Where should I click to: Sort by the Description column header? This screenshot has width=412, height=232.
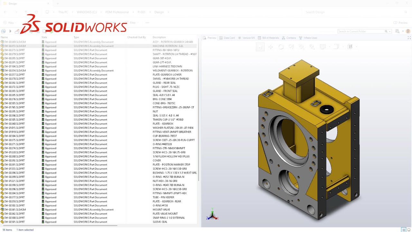(x=159, y=37)
